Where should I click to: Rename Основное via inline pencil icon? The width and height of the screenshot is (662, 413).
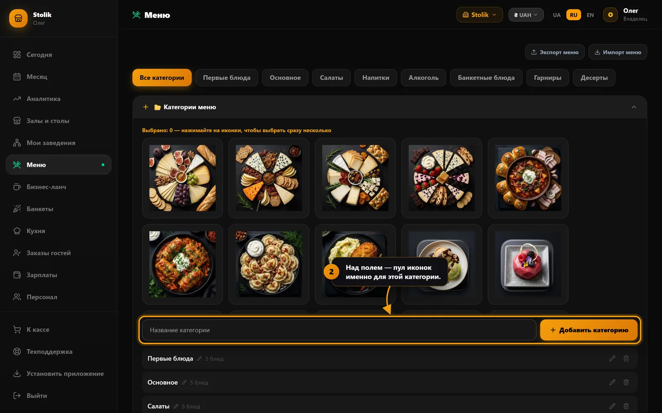(184, 382)
